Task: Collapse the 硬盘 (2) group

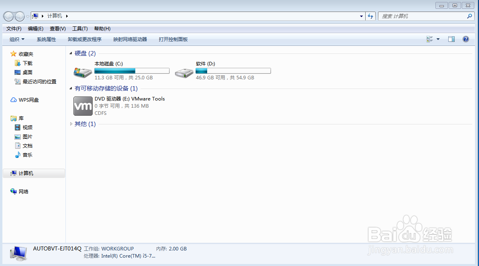Action: coord(71,53)
